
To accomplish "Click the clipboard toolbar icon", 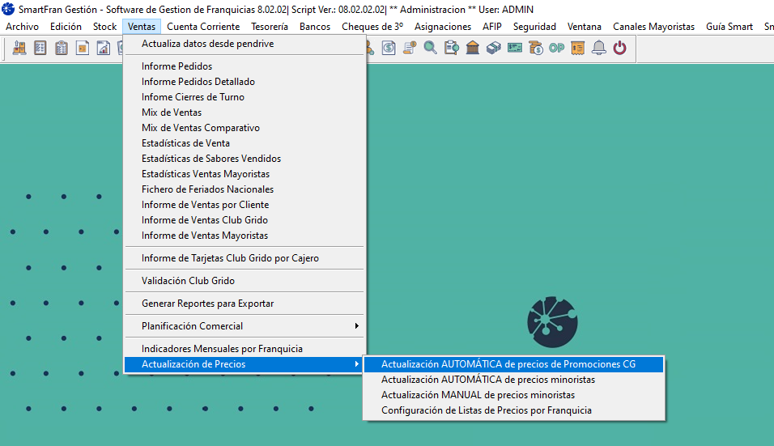I will [x=61, y=48].
